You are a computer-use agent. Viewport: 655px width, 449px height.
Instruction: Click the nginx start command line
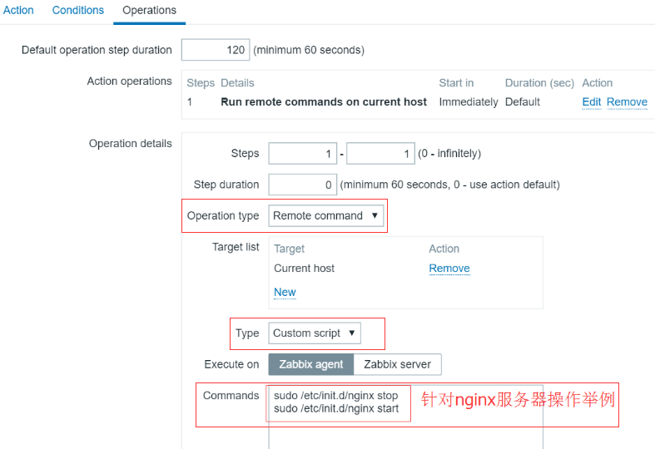(336, 408)
